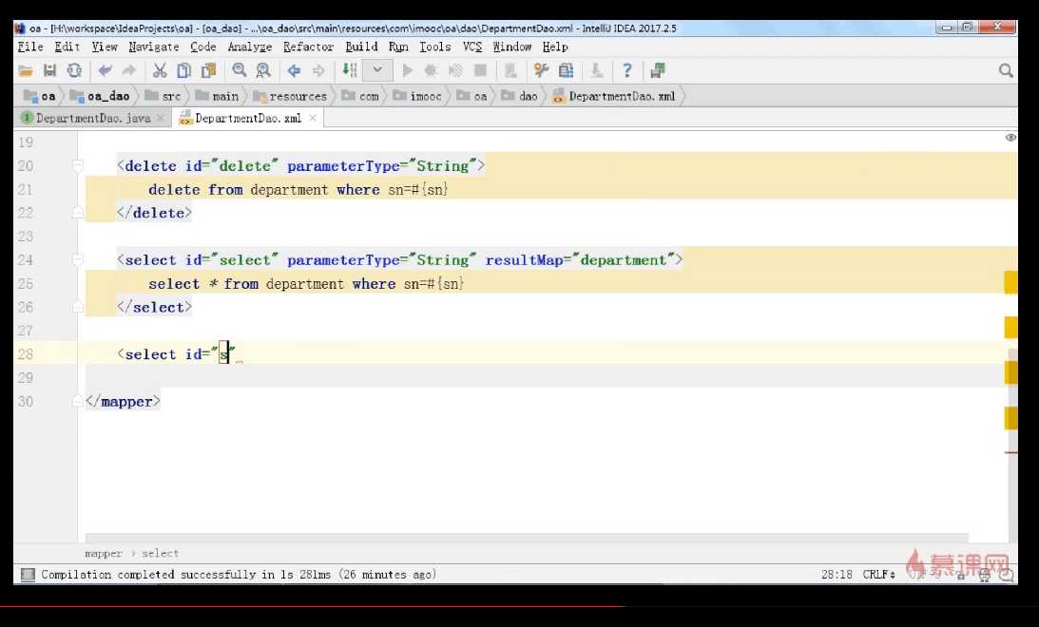Click the Build project icon

[349, 71]
